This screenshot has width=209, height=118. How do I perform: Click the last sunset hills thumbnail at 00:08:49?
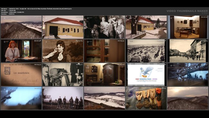pos(188,98)
